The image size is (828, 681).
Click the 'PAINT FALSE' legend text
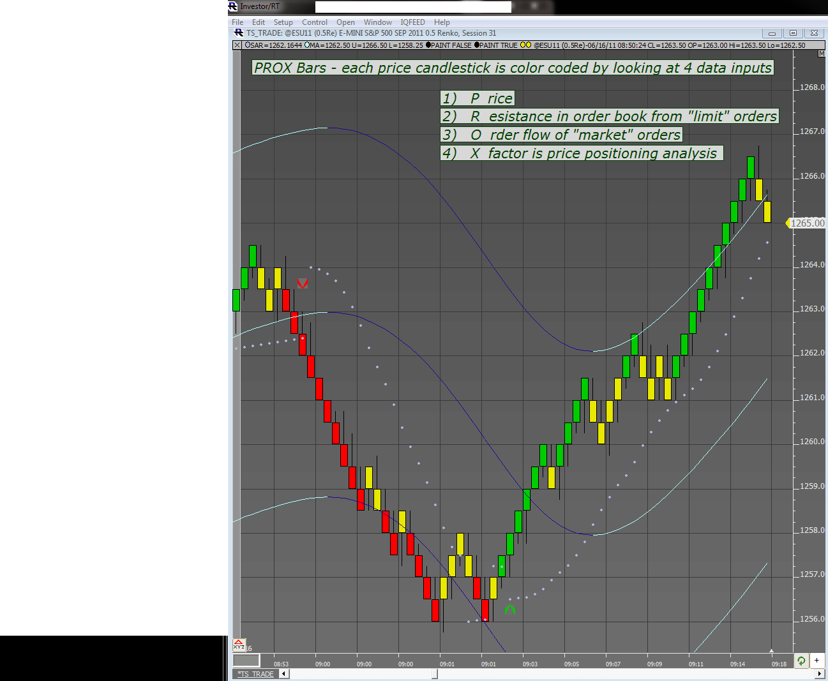[x=452, y=45]
